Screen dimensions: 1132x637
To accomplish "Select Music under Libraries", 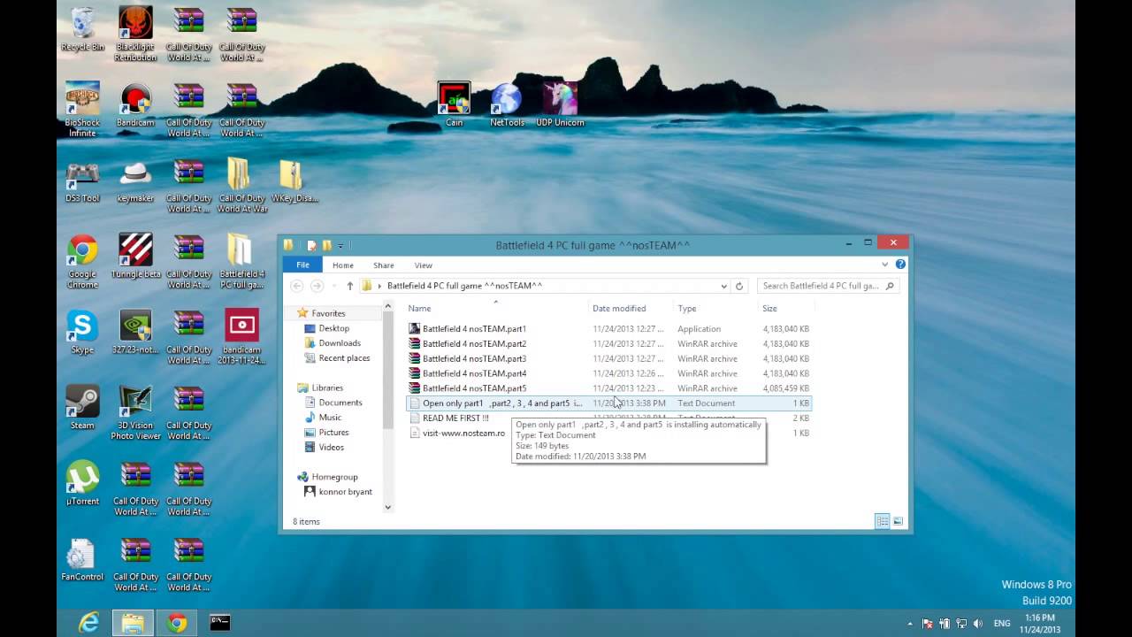I will click(330, 418).
